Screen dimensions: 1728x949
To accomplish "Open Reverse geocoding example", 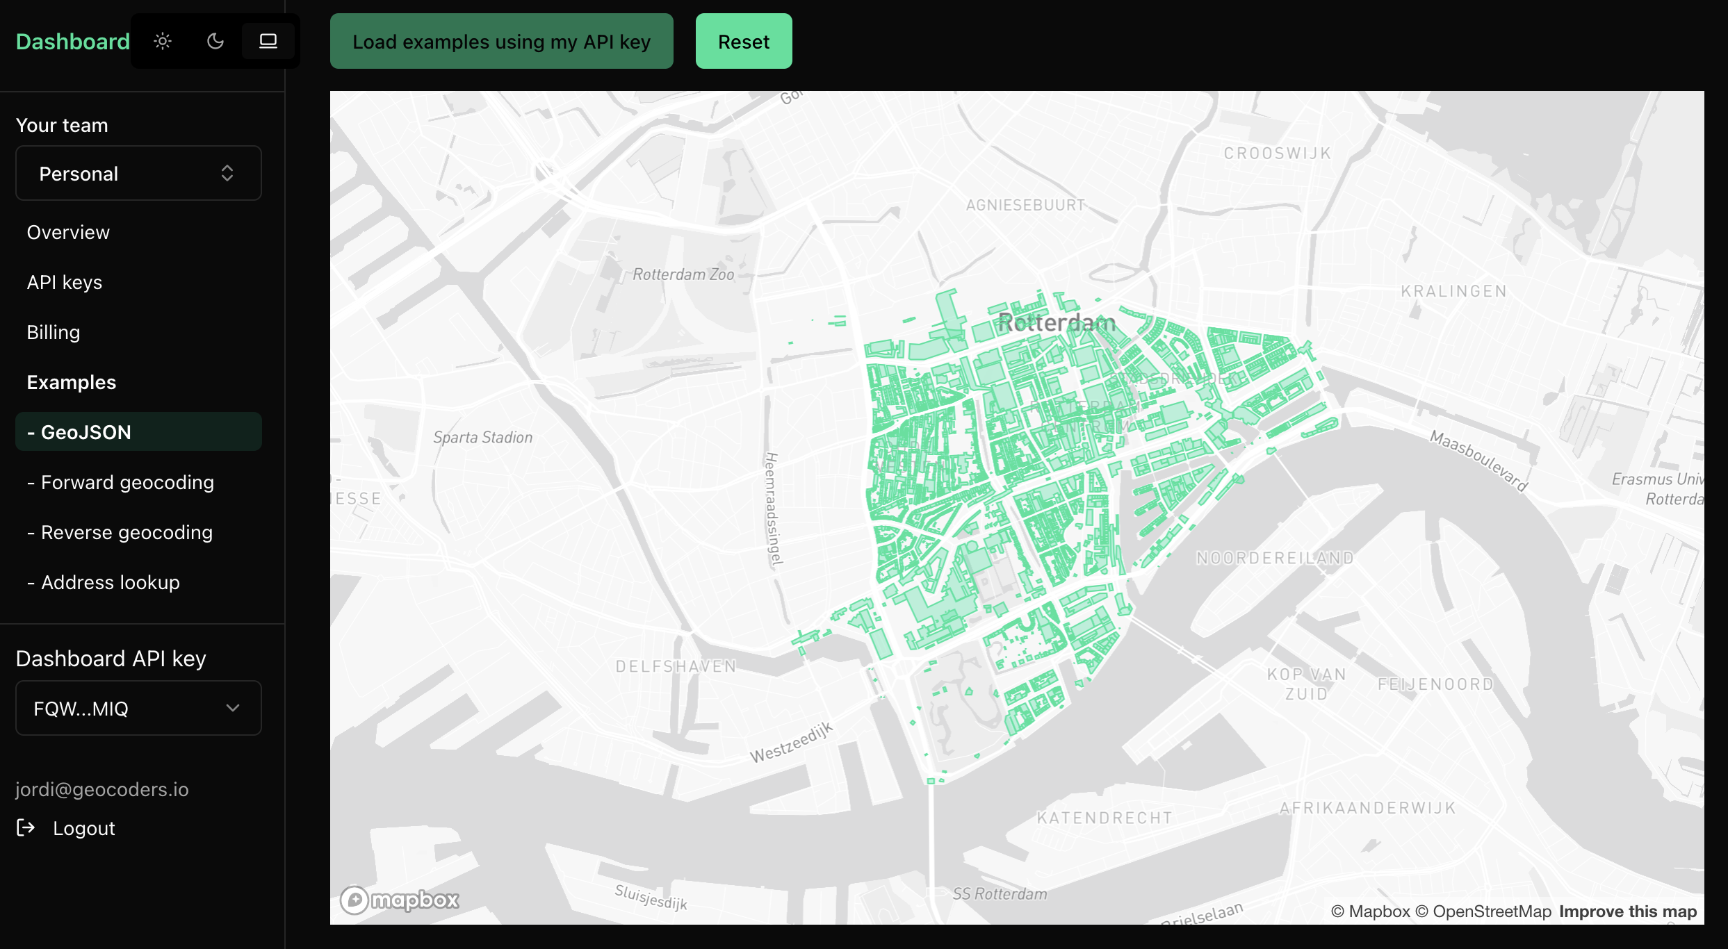I will (x=120, y=532).
